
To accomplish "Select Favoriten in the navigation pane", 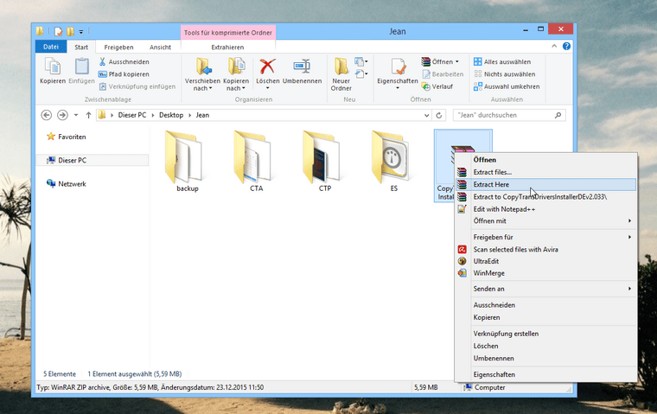I will click(67, 137).
